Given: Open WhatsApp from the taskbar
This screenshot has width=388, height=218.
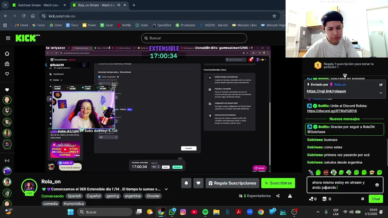Looking at the screenshot, I should [x=172, y=212].
